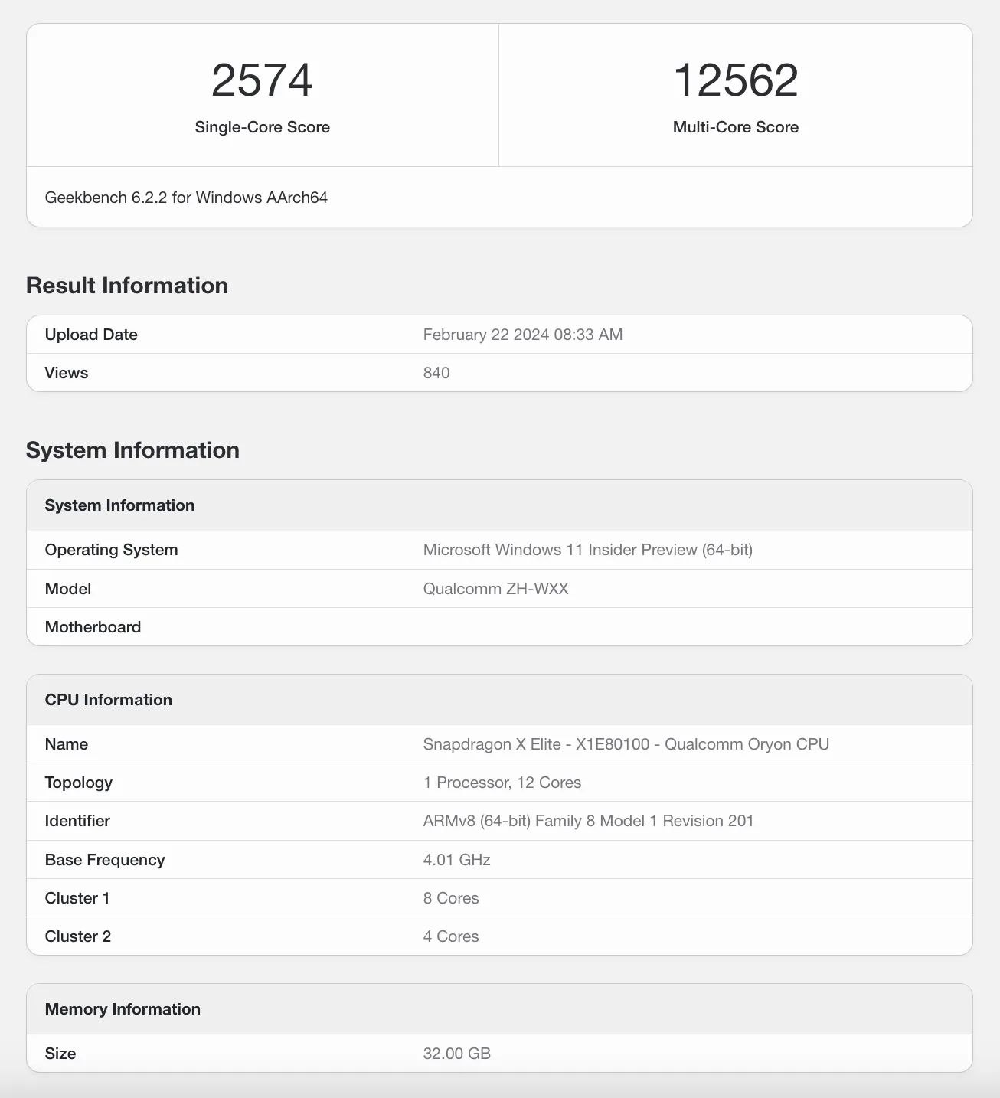Click the Cluster 2 row label
Screen dimensions: 1000x1098
[x=78, y=936]
